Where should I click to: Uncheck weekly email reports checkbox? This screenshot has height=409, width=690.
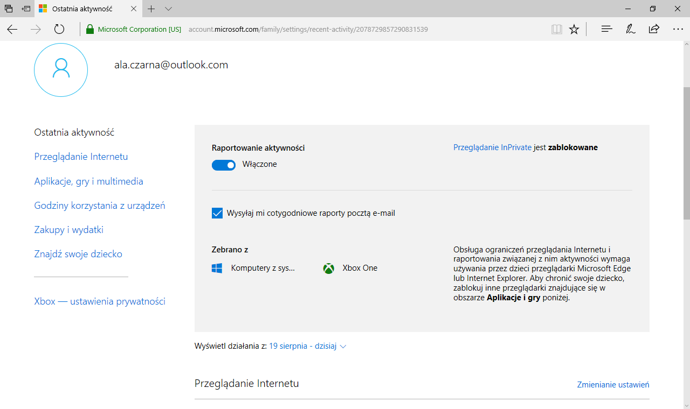coord(217,213)
